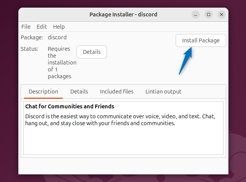
Task: Click the Discord description paragraph text
Action: click(120, 120)
